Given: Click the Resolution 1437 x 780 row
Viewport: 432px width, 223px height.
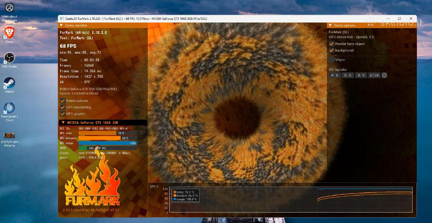Looking at the screenshot, I should [81, 76].
